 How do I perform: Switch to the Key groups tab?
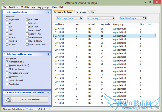click(81, 12)
